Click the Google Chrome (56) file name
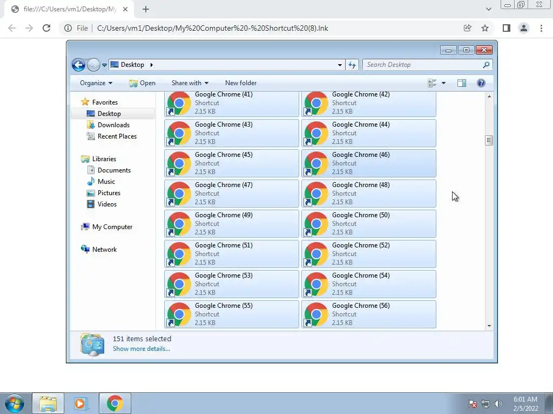Viewport: 553px width, 414px height. 361,306
